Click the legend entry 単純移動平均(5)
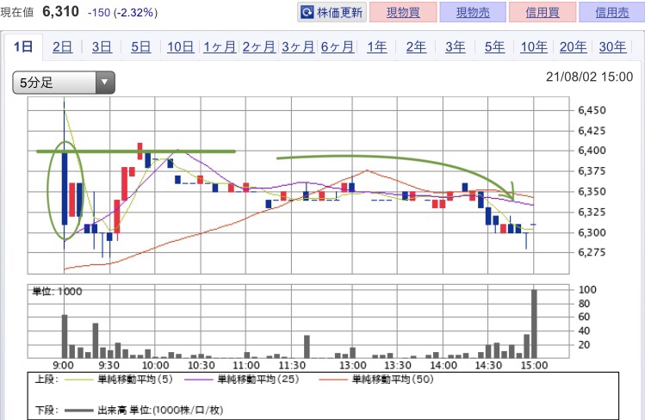The image size is (645, 420). (x=135, y=380)
